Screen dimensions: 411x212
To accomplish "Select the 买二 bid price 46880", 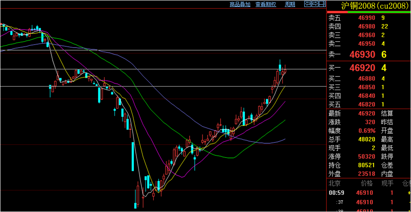I will point(366,79).
